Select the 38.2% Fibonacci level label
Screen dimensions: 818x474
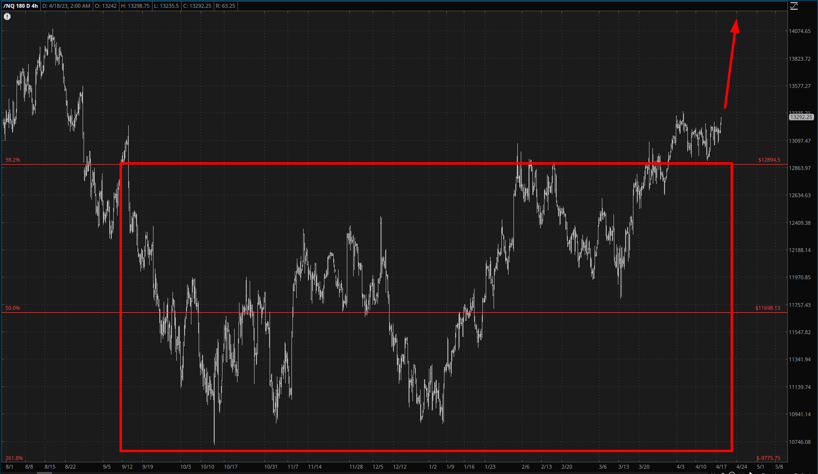(x=13, y=160)
